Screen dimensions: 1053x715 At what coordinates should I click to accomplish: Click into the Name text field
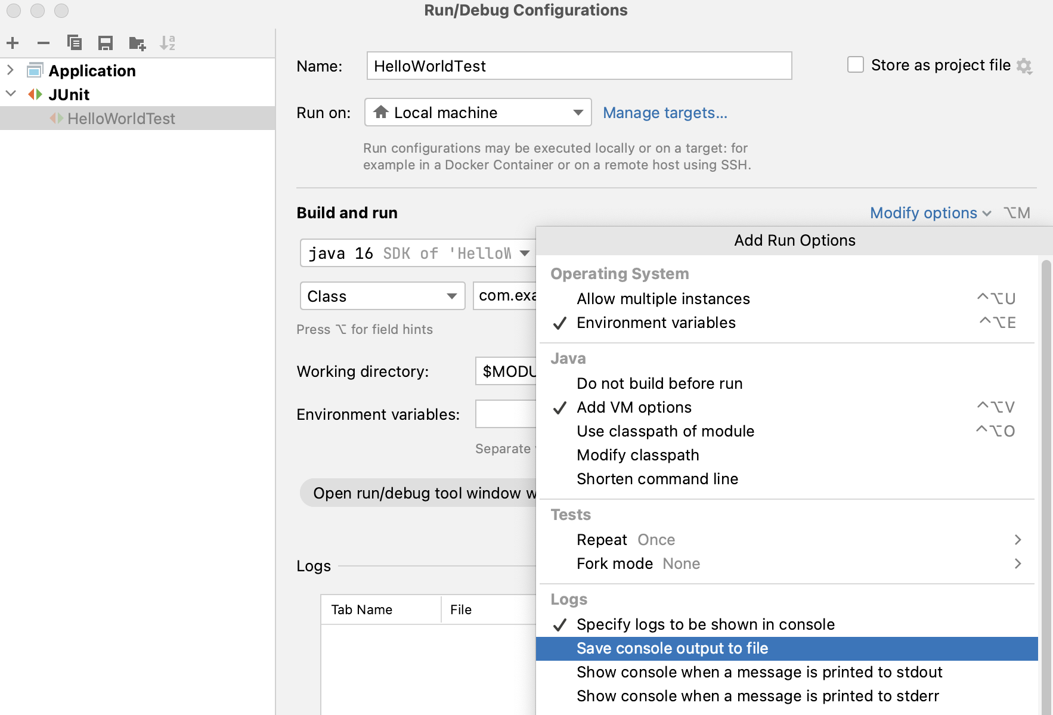pos(578,66)
